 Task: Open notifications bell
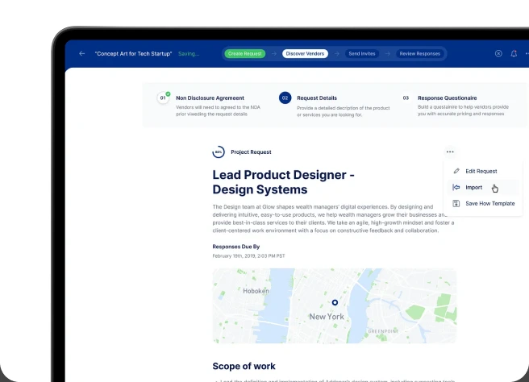pos(514,54)
